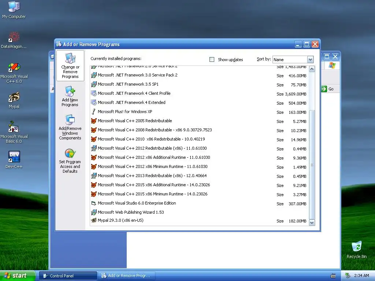Image resolution: width=375 pixels, height=281 pixels.
Task: Enable the Show updates checkbox
Action: click(x=212, y=60)
